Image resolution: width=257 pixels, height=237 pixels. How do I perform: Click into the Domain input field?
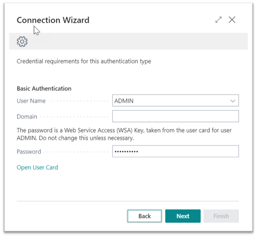click(x=175, y=116)
